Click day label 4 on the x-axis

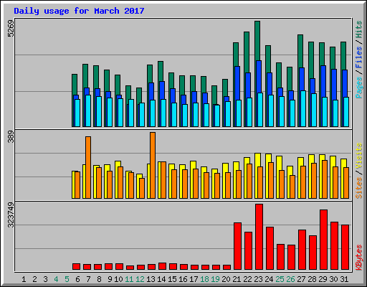point(56,279)
